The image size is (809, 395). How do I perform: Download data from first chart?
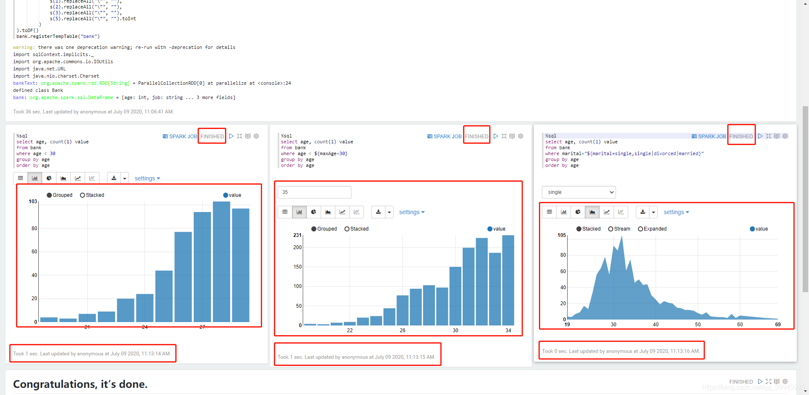coord(114,178)
